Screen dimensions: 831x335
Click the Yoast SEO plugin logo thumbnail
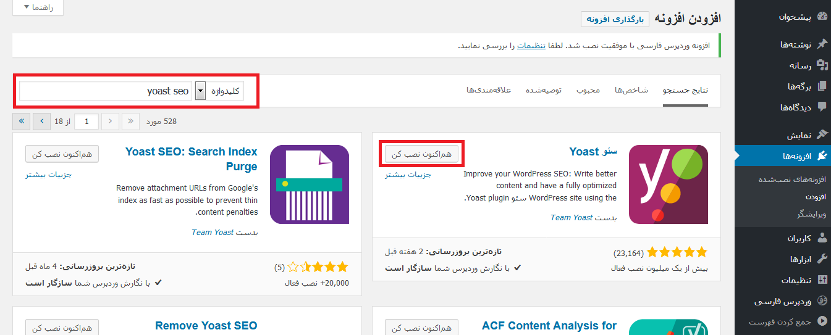point(669,184)
